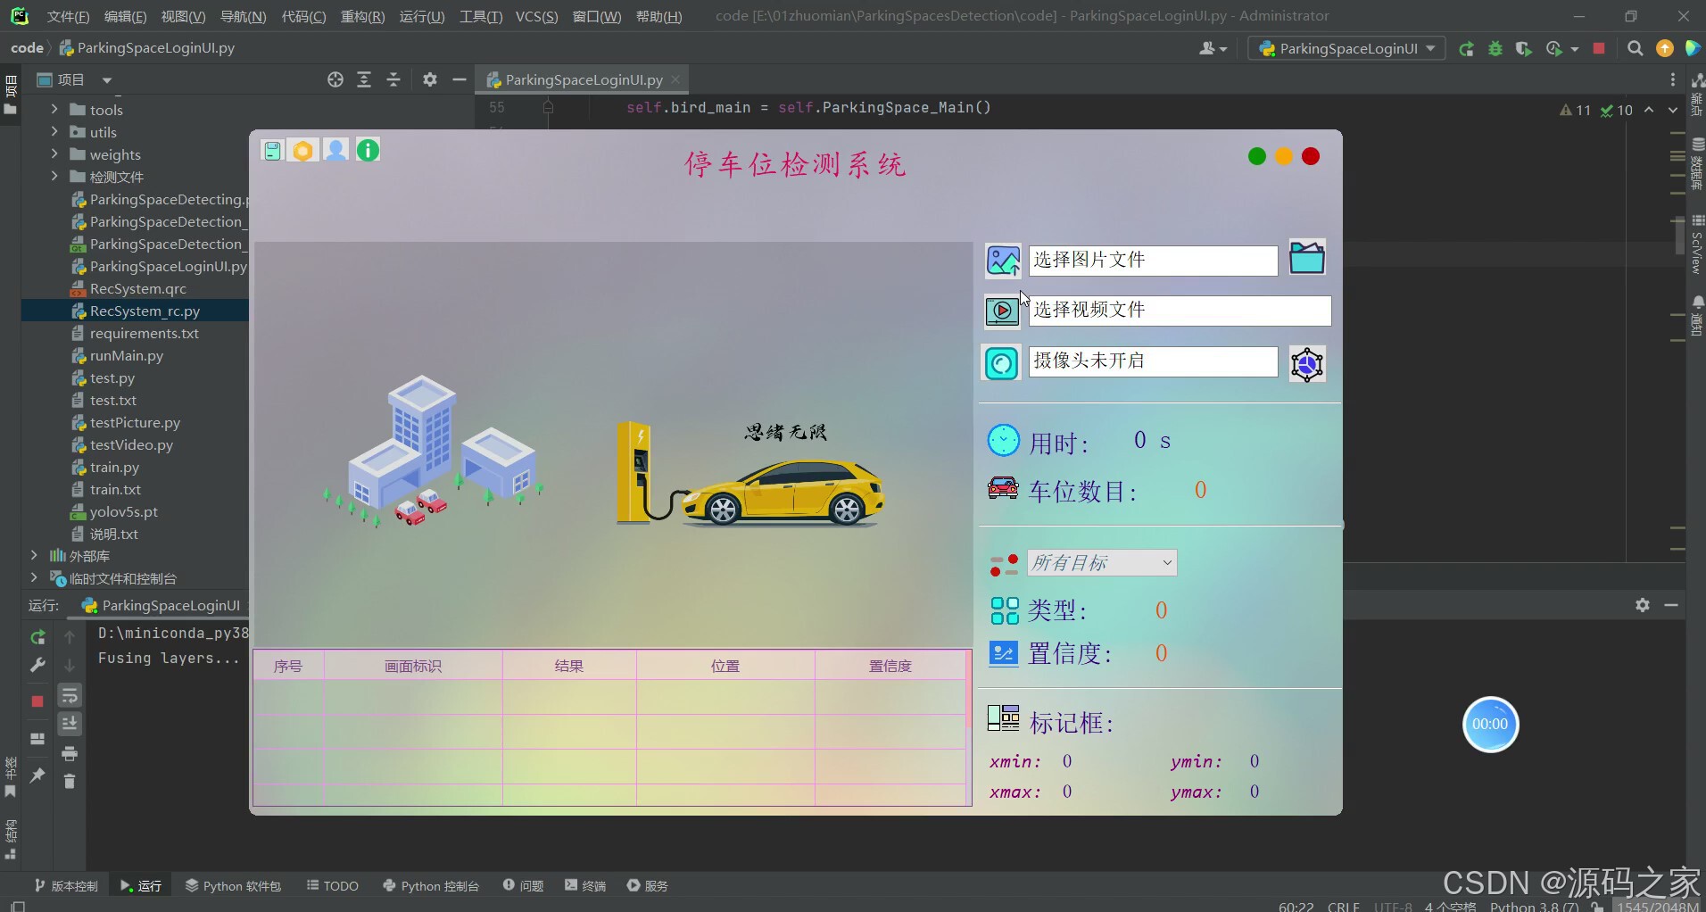
Task: Click the 结果 table column header
Action: click(569, 666)
